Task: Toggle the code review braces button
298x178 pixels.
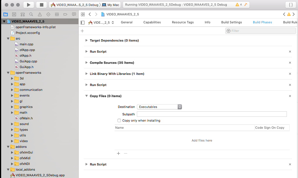Action: [x=291, y=5]
